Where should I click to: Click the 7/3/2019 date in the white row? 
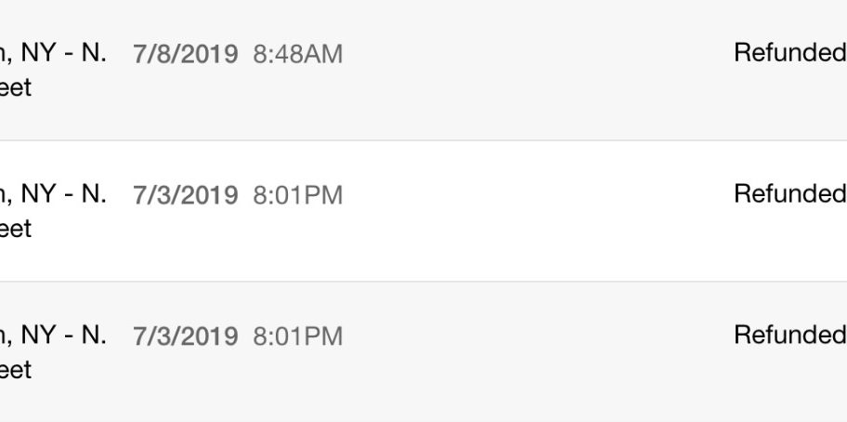pyautogui.click(x=186, y=195)
